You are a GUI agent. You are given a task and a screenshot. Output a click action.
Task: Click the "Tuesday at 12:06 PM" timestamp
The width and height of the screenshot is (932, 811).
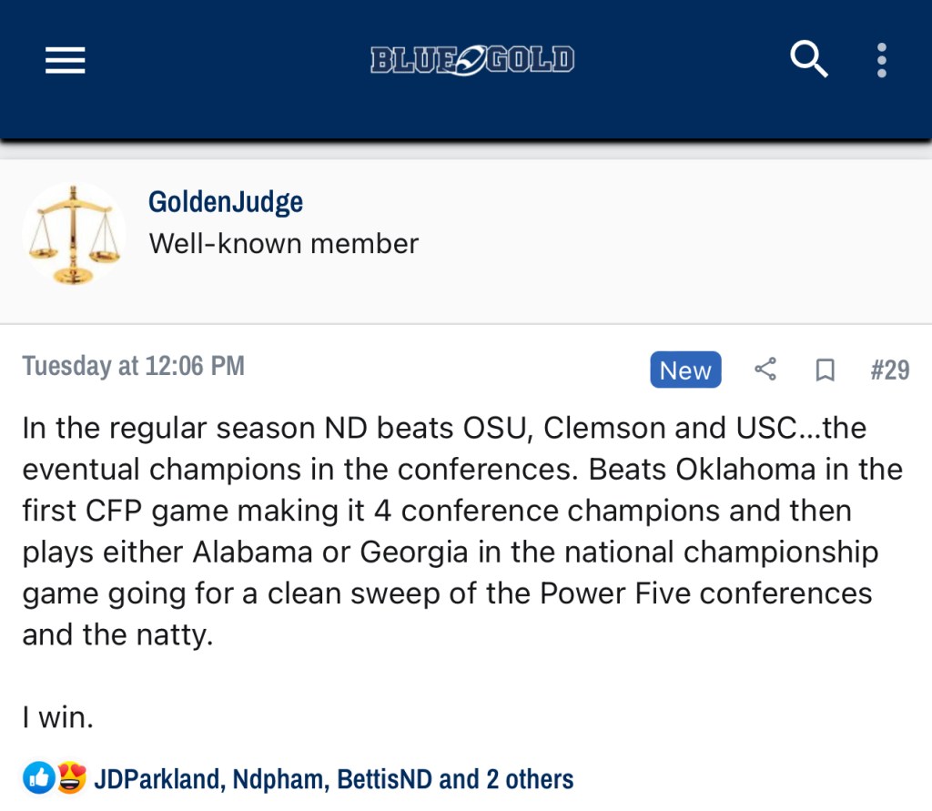pos(133,366)
